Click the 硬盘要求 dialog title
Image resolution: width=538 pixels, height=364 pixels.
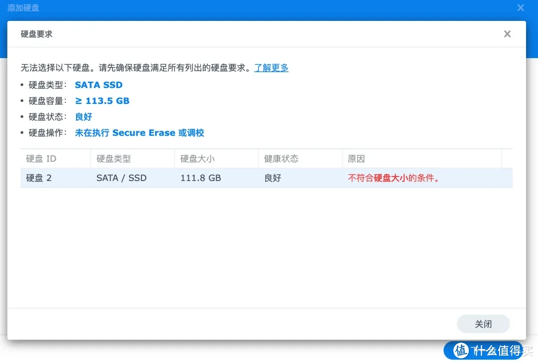click(x=36, y=34)
